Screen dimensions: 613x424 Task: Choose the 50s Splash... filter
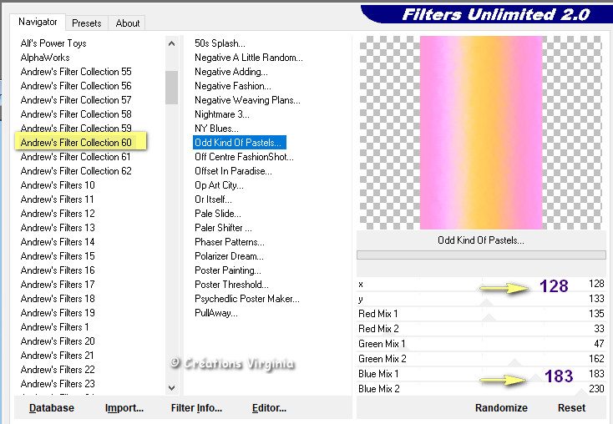pyautogui.click(x=220, y=43)
